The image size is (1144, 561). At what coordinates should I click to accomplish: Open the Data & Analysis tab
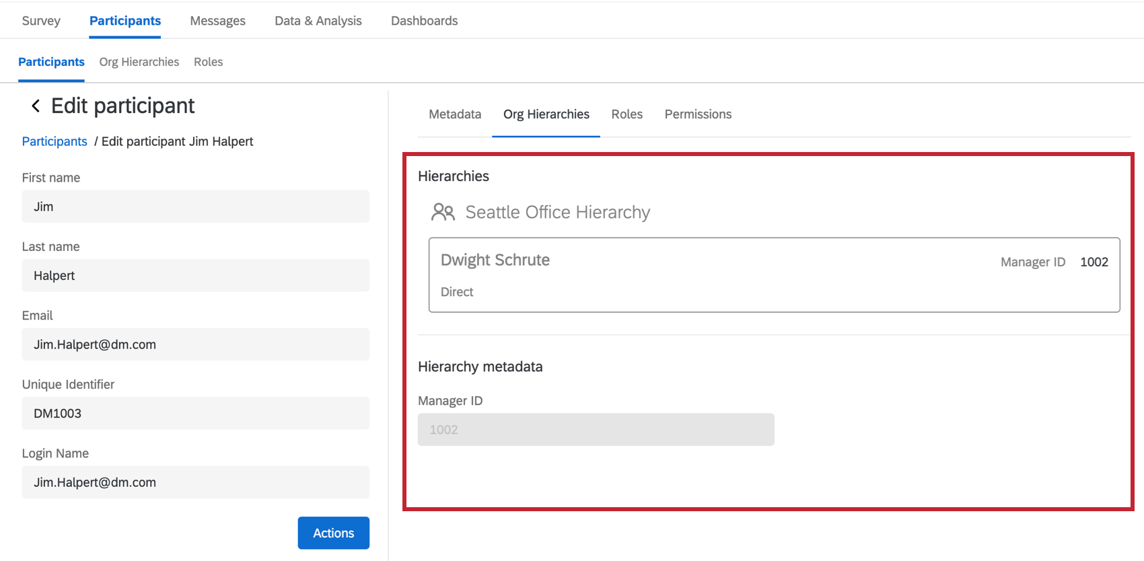[318, 21]
